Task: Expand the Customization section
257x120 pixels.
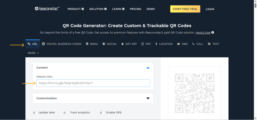Action: [148, 98]
